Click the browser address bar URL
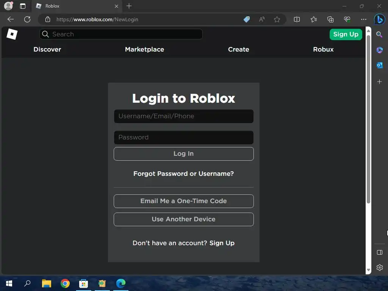Viewport: 388px width, 291px height. pos(97,19)
